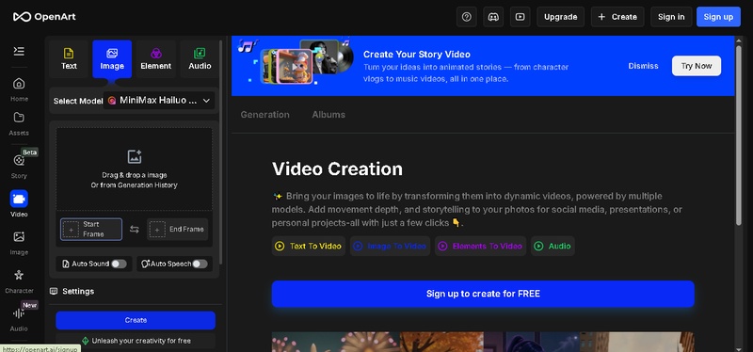Open the MiniMax Hailuo model dropdown
Image resolution: width=753 pixels, height=352 pixels.
159,101
